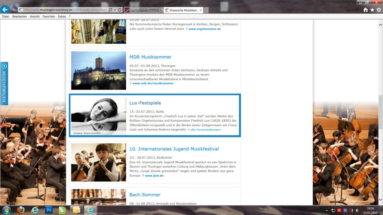Click the browser forward arrow button

(14, 10)
